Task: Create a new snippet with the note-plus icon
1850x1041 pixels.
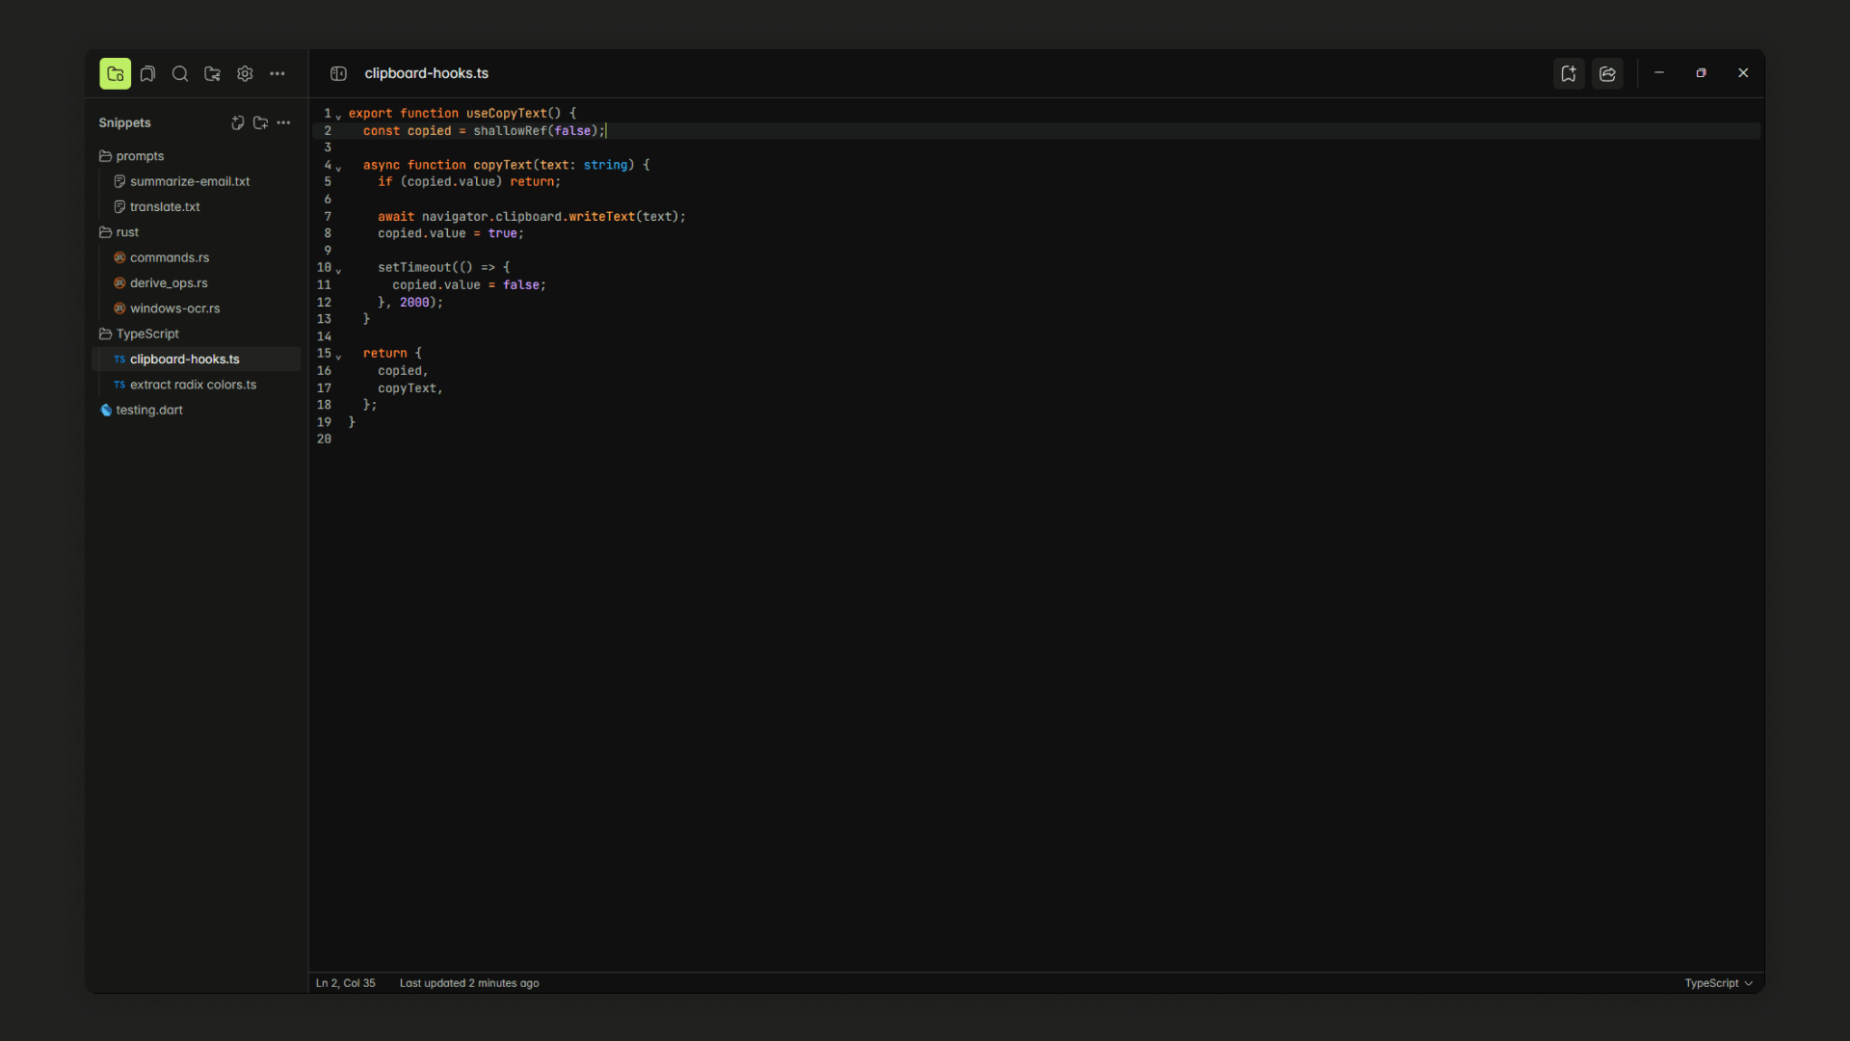Action: (x=237, y=122)
